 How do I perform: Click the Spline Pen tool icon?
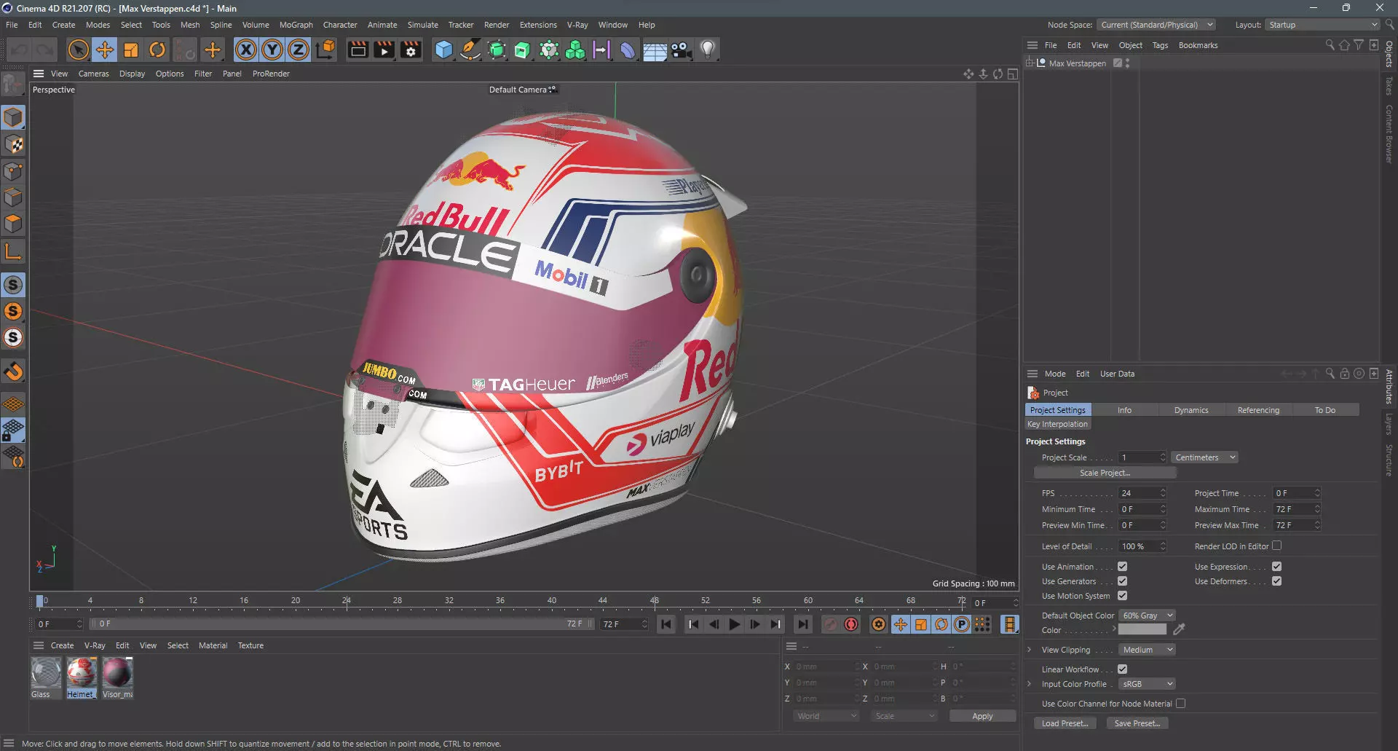coord(470,50)
